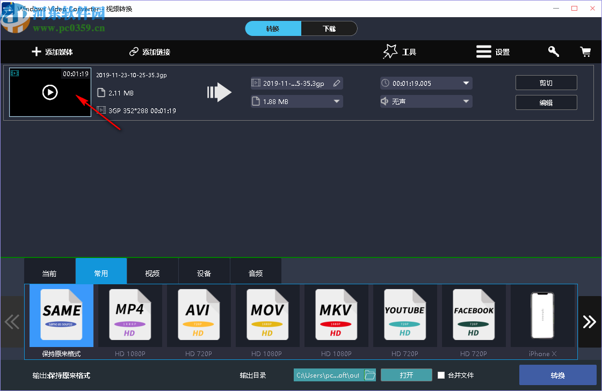Viewport: 602px width, 391px height.
Task: Click the output directory path field
Action: pyautogui.click(x=328, y=375)
